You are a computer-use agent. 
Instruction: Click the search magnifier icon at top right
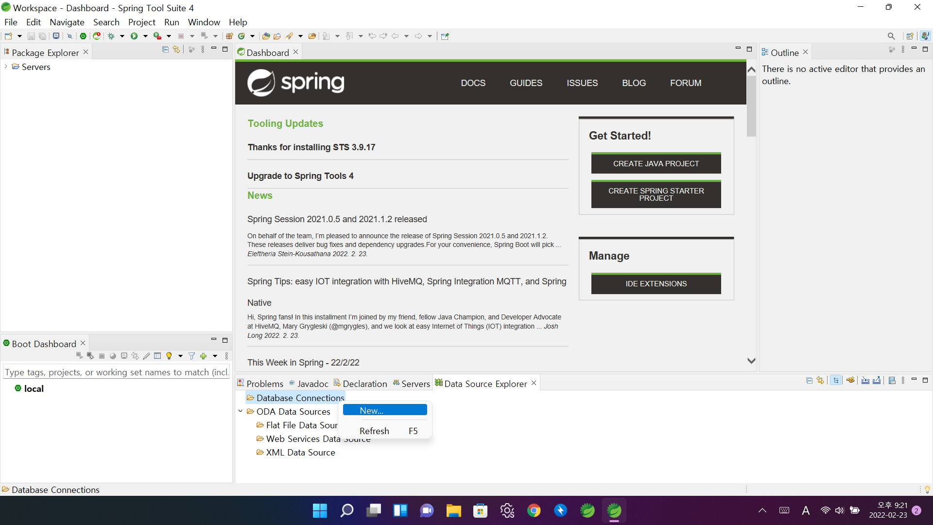(x=891, y=36)
